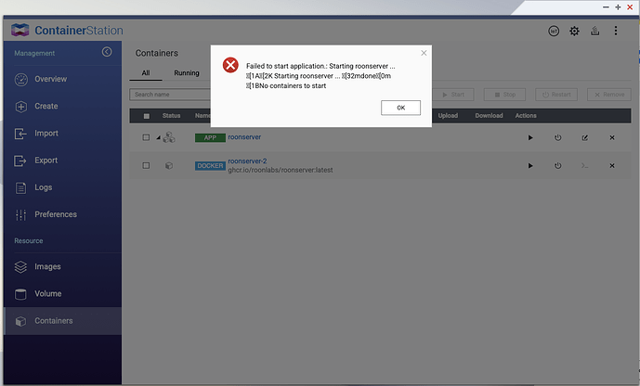Collapse the Management sidebar with the arrow
The height and width of the screenshot is (386, 640).
[x=107, y=52]
